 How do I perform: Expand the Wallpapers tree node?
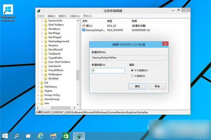point(42,74)
